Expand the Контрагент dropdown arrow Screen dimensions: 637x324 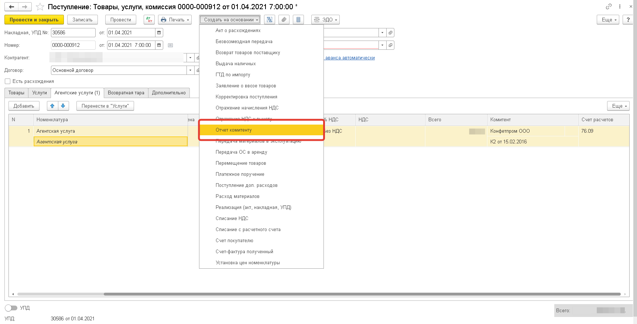190,58
